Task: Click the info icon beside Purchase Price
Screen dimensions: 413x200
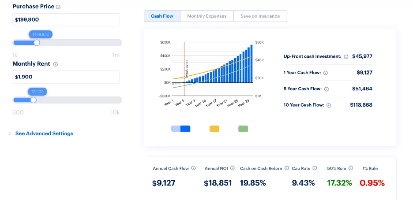Action: (x=58, y=7)
